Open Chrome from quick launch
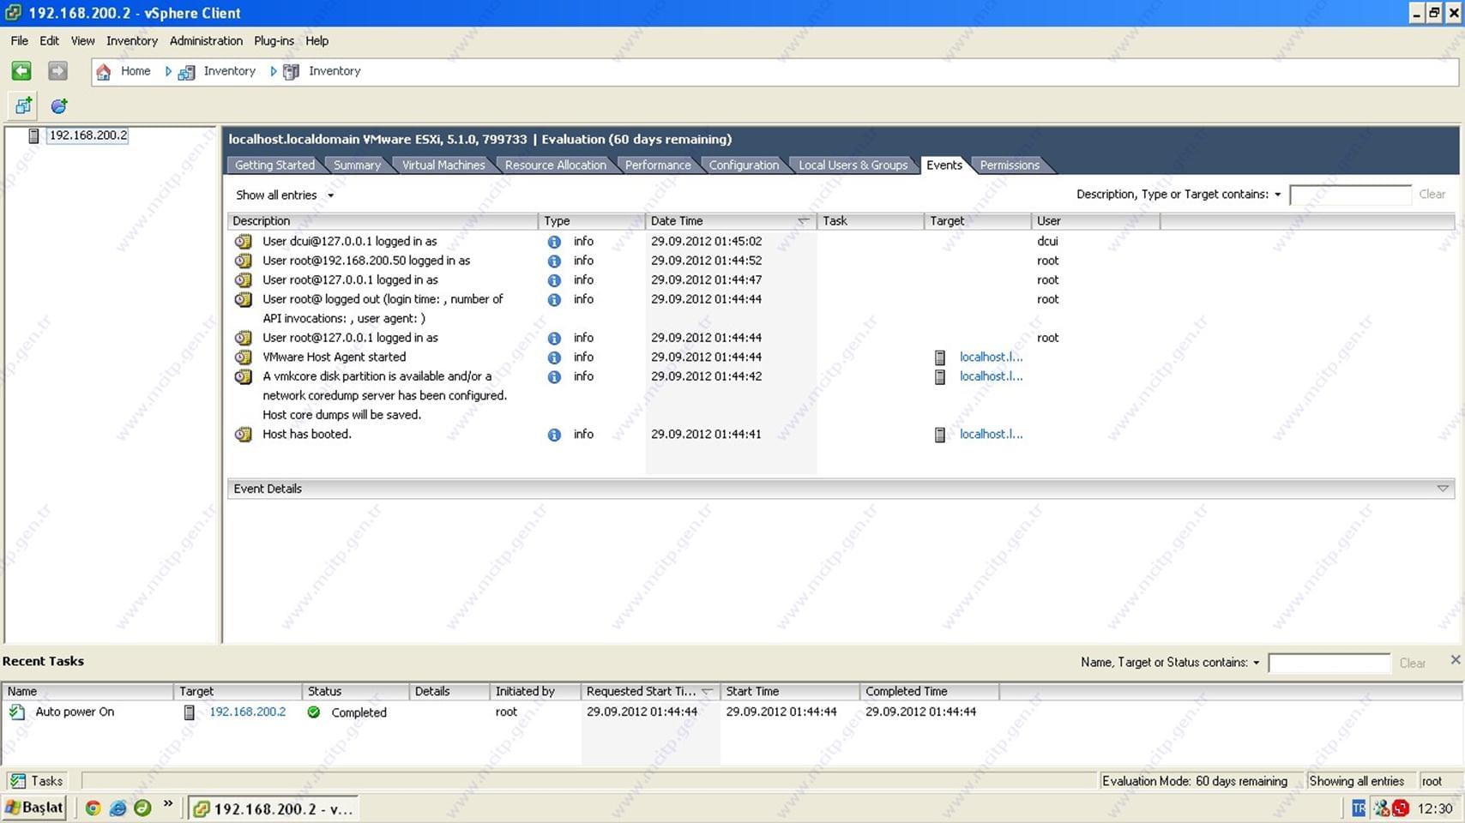The height and width of the screenshot is (823, 1465). click(93, 808)
